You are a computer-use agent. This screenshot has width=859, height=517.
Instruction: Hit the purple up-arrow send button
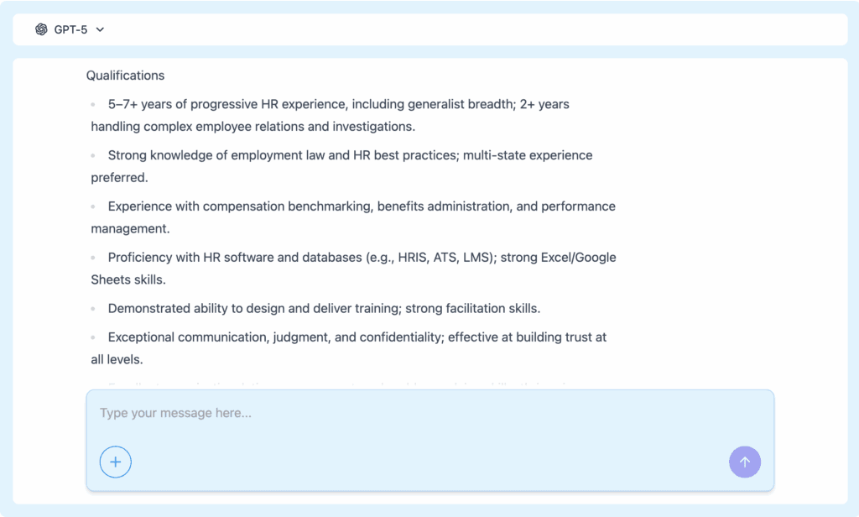tap(745, 462)
